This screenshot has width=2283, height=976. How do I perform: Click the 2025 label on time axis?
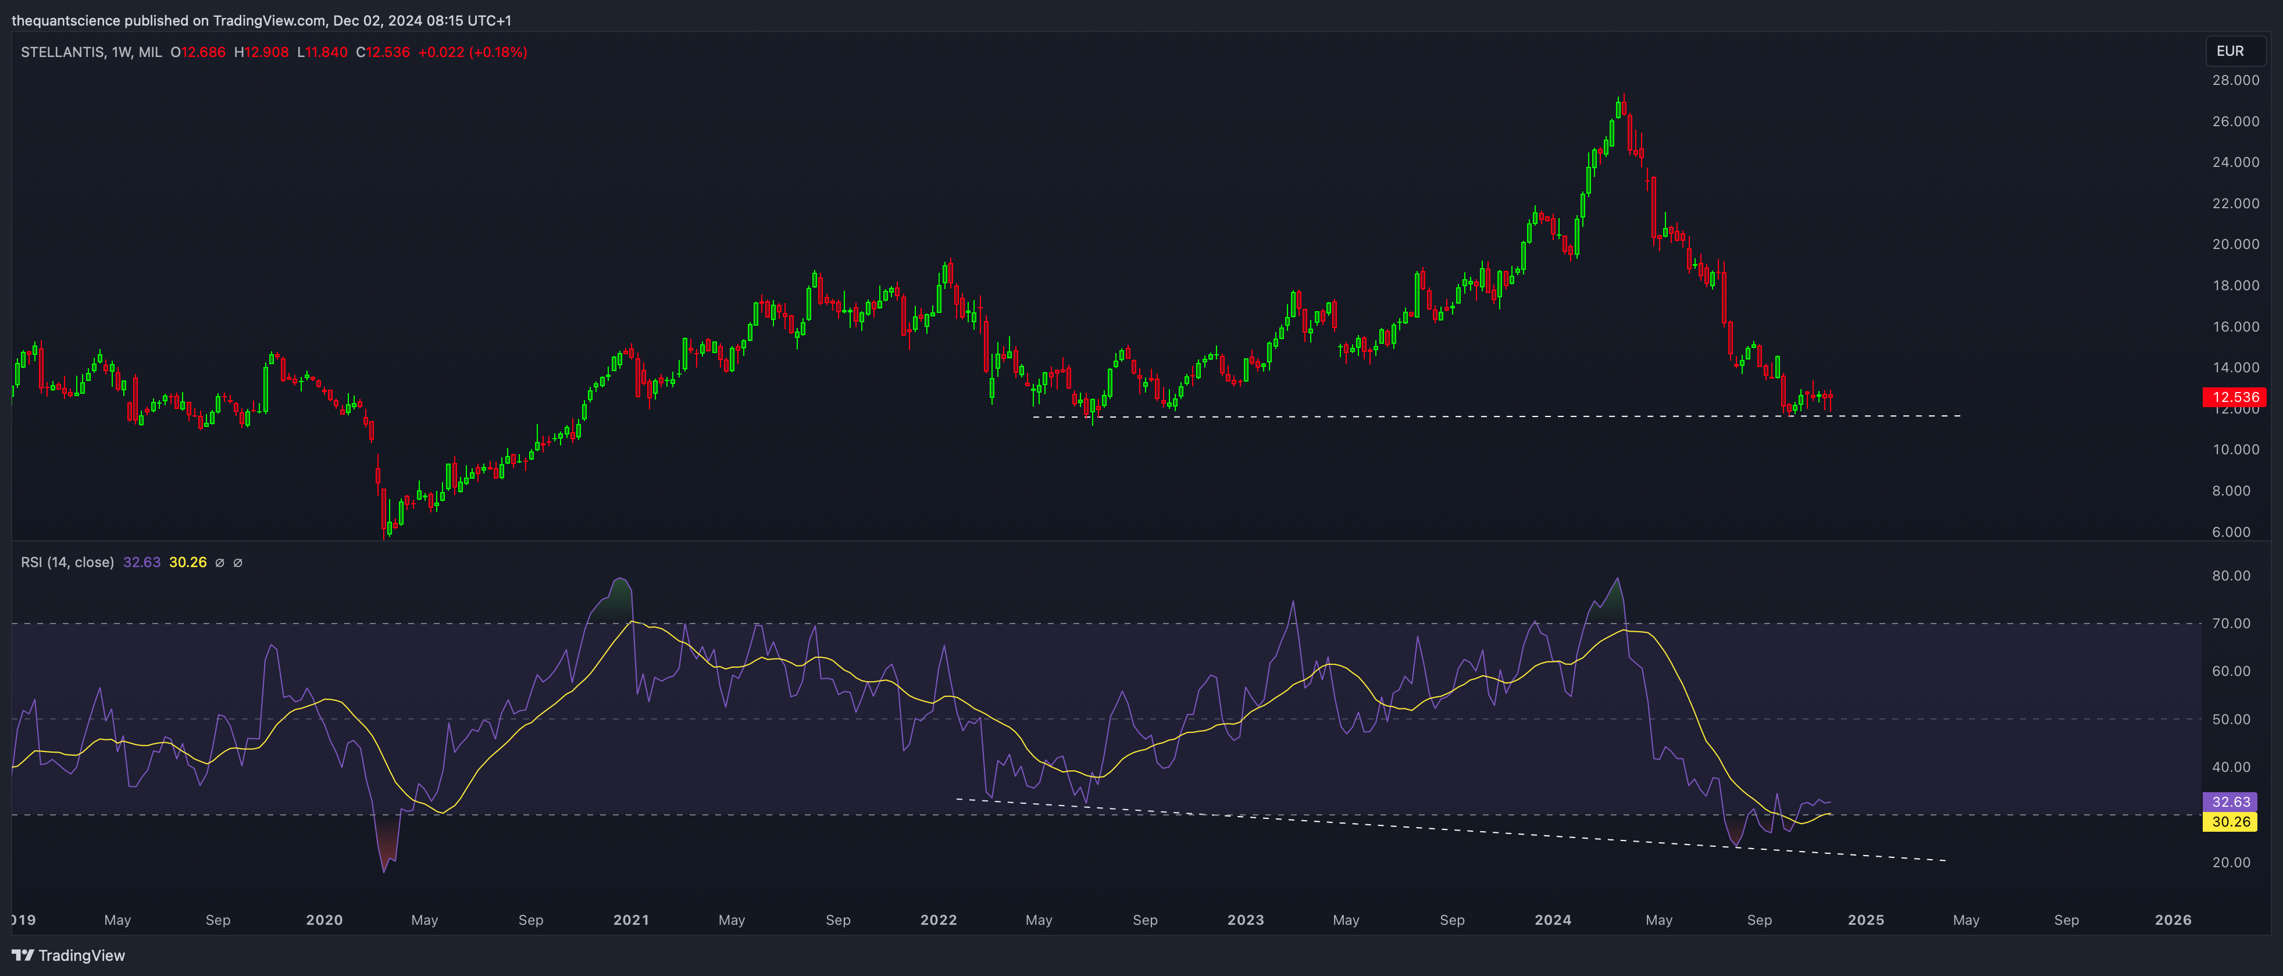(1865, 920)
